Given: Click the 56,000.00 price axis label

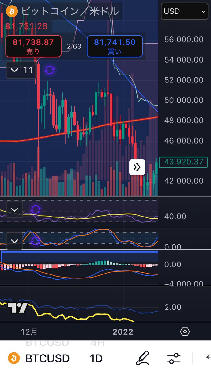Looking at the screenshot, I should coord(184,39).
